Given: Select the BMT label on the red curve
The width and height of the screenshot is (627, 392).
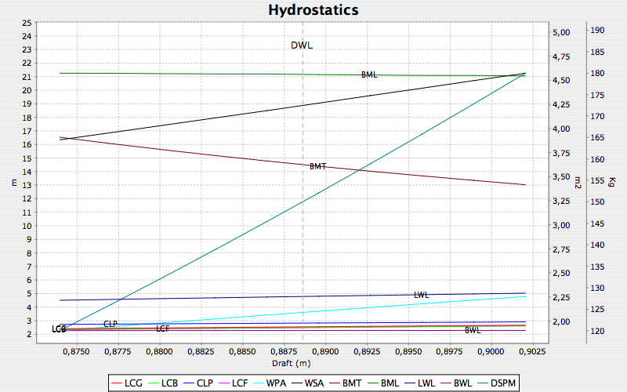Looking at the screenshot, I should coord(317,166).
